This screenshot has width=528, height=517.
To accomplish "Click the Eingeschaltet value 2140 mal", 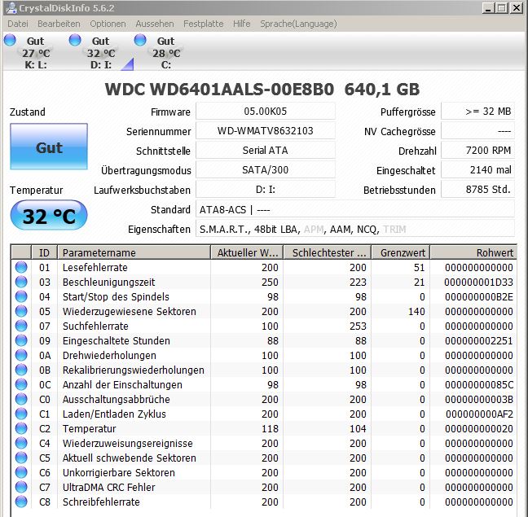I will [x=477, y=170].
